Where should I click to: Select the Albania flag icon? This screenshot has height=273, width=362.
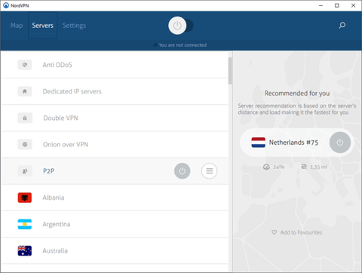(25, 198)
